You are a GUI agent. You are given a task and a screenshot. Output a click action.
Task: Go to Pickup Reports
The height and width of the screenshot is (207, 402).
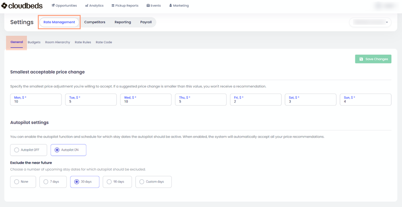(125, 6)
